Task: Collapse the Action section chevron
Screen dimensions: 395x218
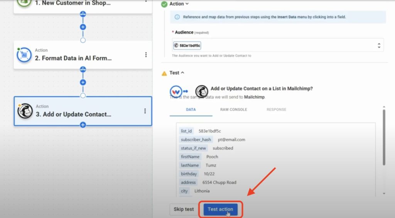Action: click(x=187, y=4)
